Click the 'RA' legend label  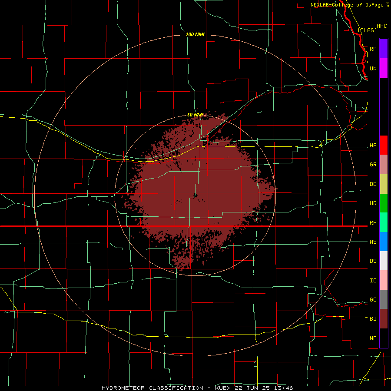coord(373,222)
